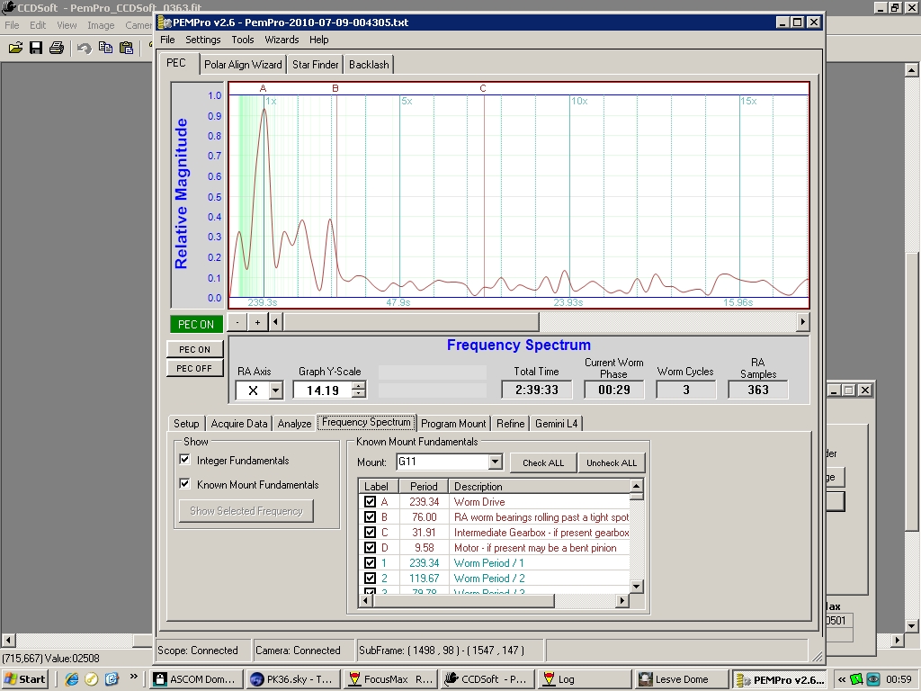Viewport: 921px width, 691px height.
Task: Switch to PK36.sky taskbar window
Action: coord(292,679)
